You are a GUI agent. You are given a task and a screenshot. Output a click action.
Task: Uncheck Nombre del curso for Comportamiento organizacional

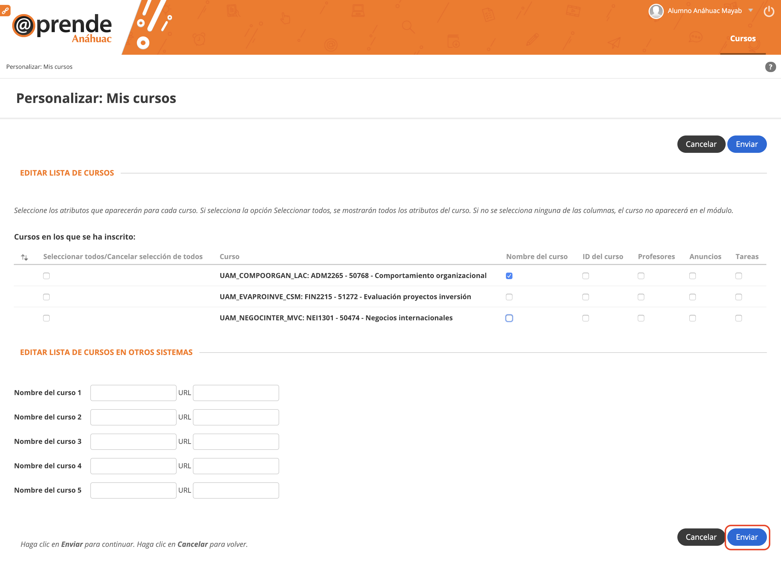(x=509, y=276)
